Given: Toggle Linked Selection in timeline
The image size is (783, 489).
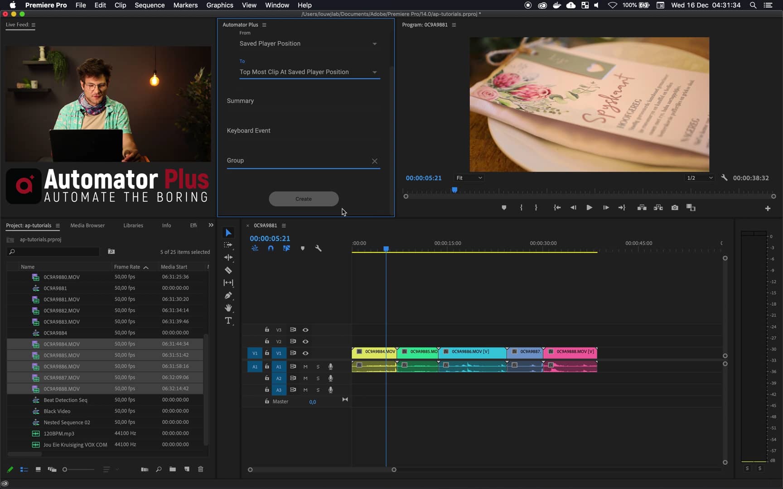Looking at the screenshot, I should pyautogui.click(x=286, y=248).
